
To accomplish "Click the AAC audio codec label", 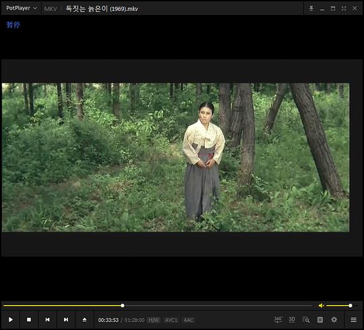I will tap(189, 320).
